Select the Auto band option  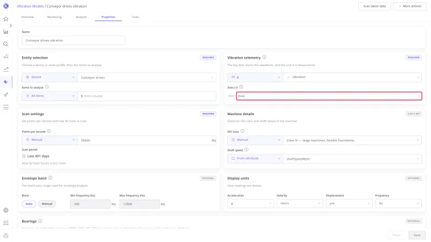pos(29,204)
